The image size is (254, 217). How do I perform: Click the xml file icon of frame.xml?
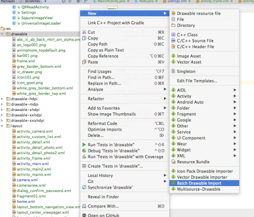point(14,61)
